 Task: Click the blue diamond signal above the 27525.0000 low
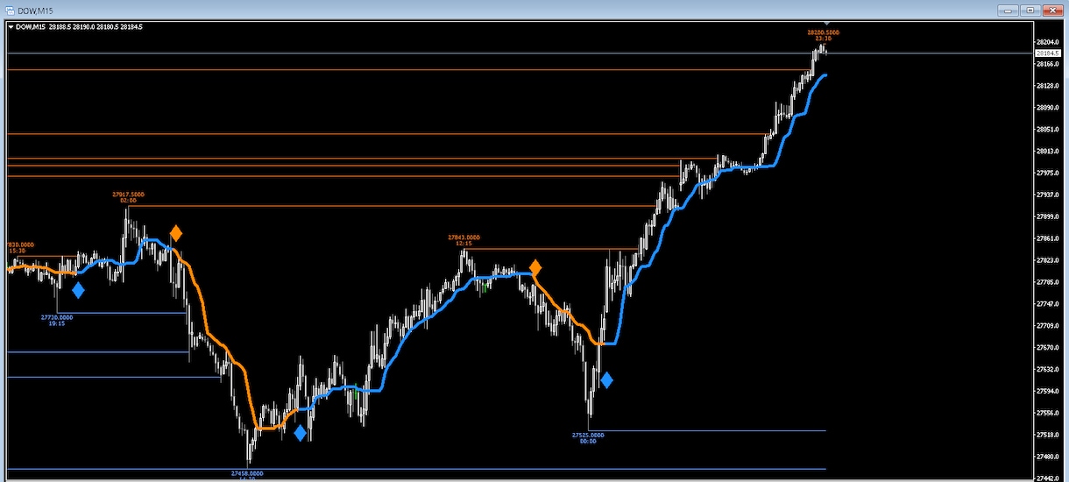[606, 380]
